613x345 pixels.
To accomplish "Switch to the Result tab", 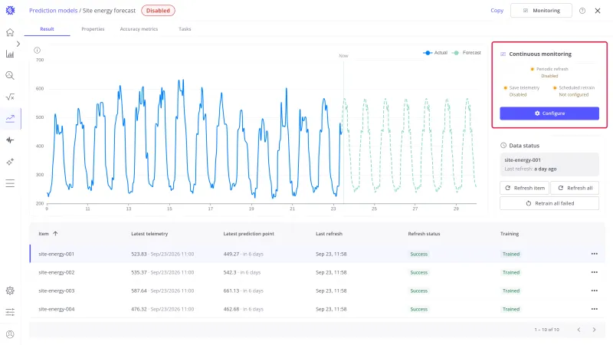I will click(x=47, y=29).
